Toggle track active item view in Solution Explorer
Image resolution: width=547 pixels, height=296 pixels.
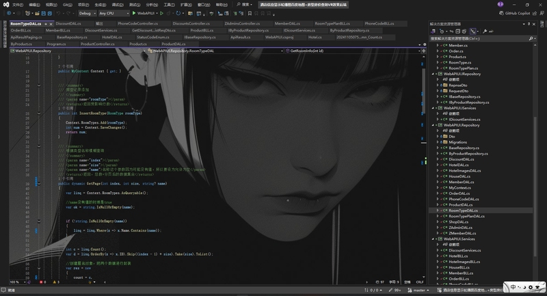(472, 31)
